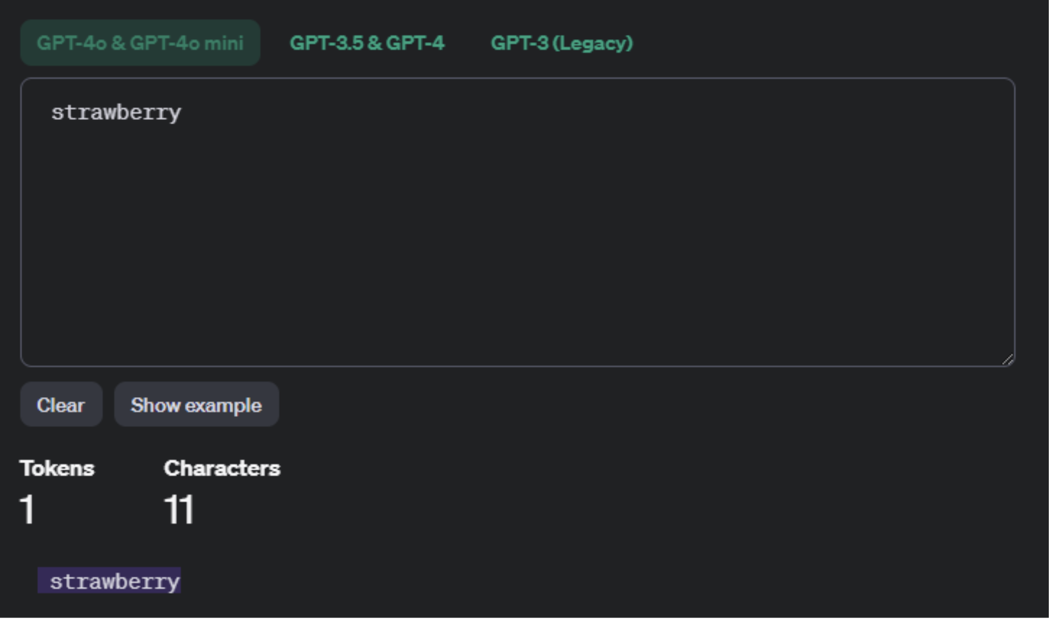This screenshot has width=1050, height=621.
Task: Place cursor before the s of strawberry in the text box
Action: coord(51,112)
